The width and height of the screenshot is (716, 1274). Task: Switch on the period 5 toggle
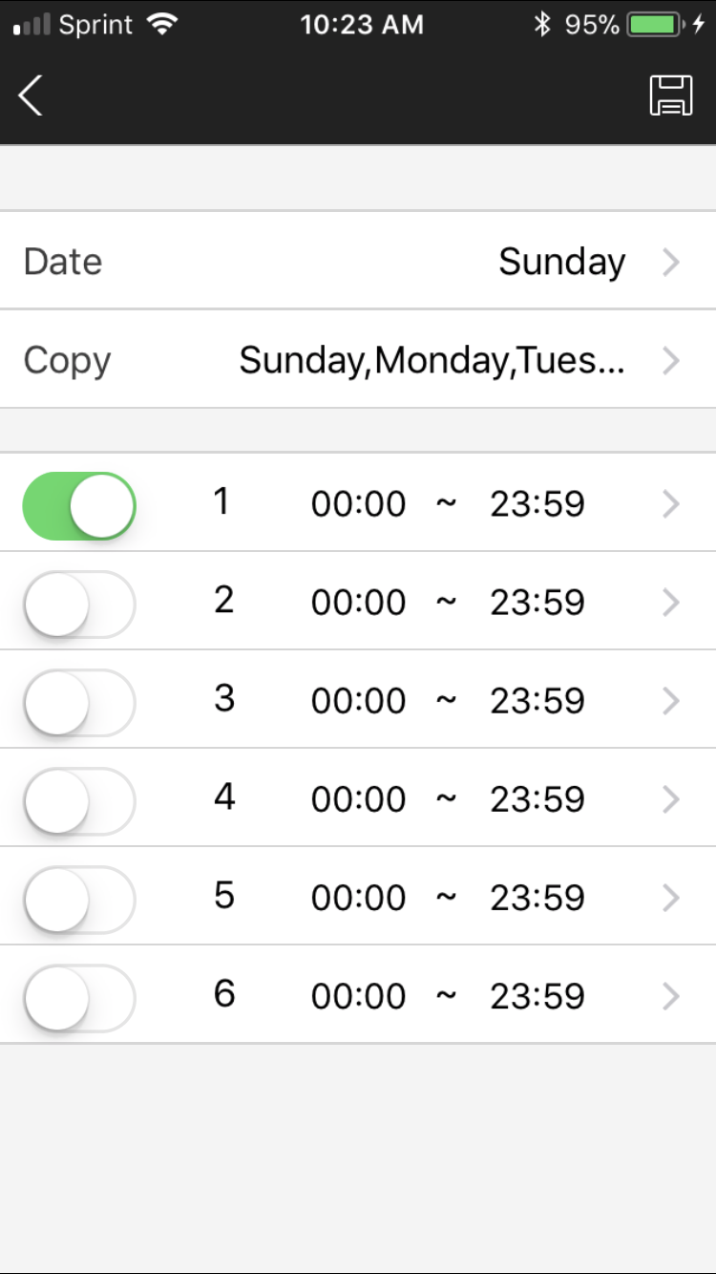[x=79, y=899]
